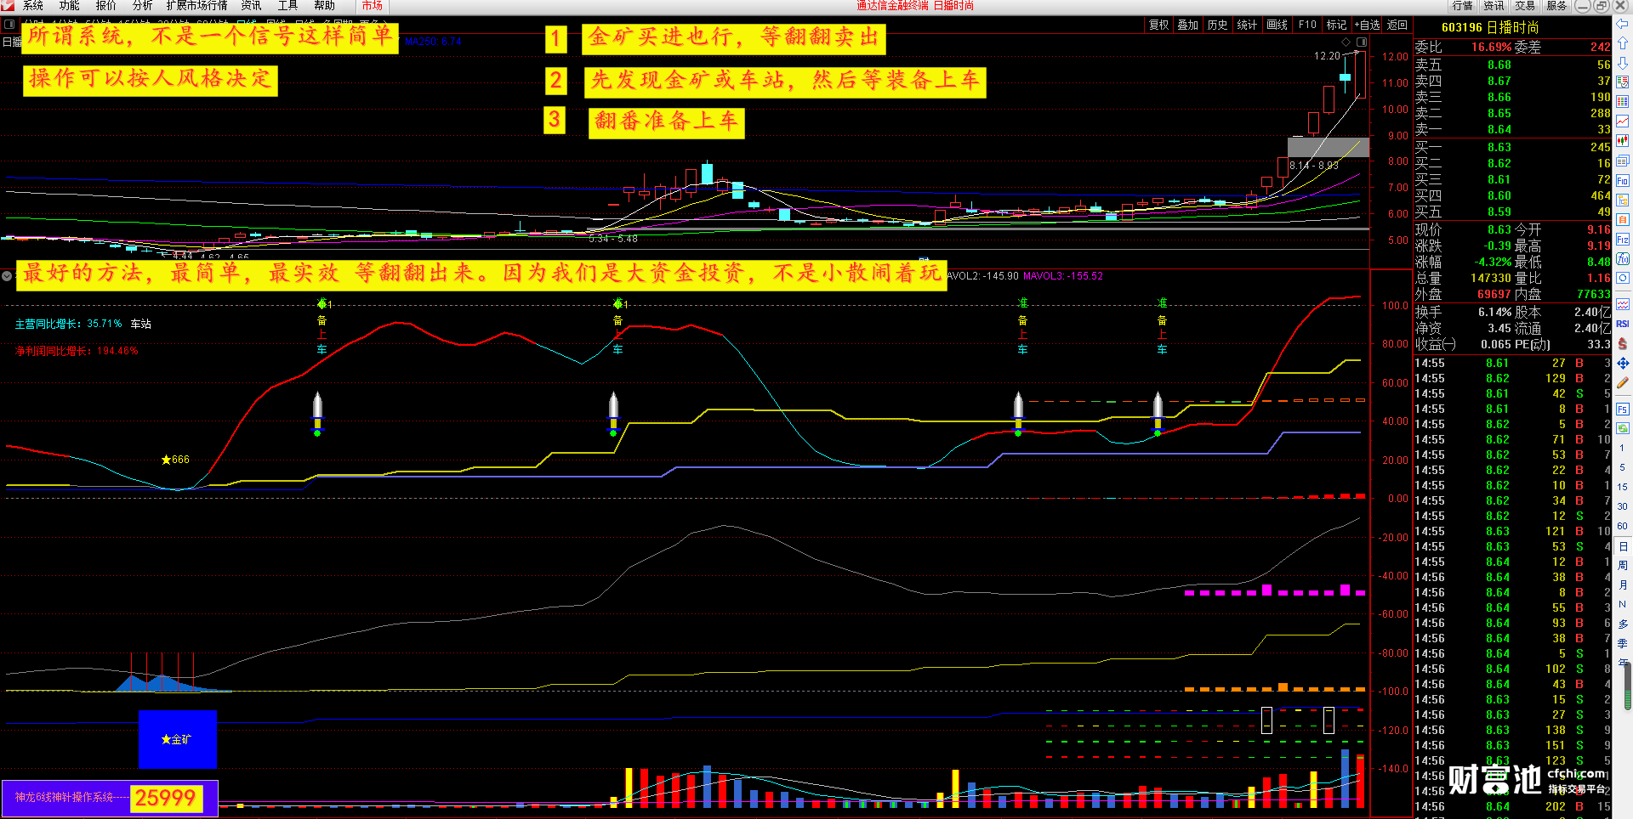Open the checklist quote list icon
Image resolution: width=1633 pixels, height=819 pixels.
tap(1623, 82)
